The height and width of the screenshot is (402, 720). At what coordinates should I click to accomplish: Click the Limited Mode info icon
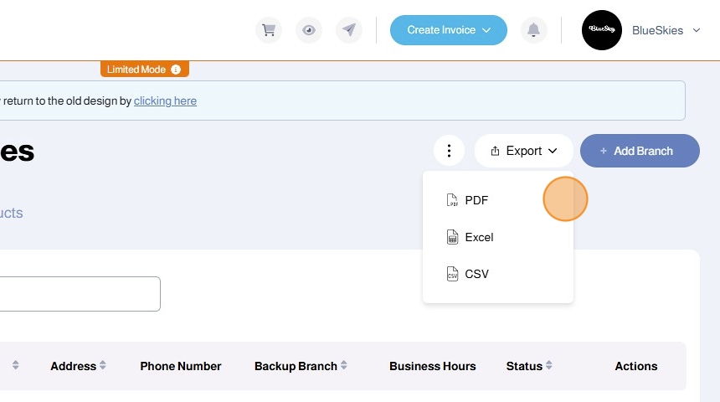pyautogui.click(x=176, y=70)
